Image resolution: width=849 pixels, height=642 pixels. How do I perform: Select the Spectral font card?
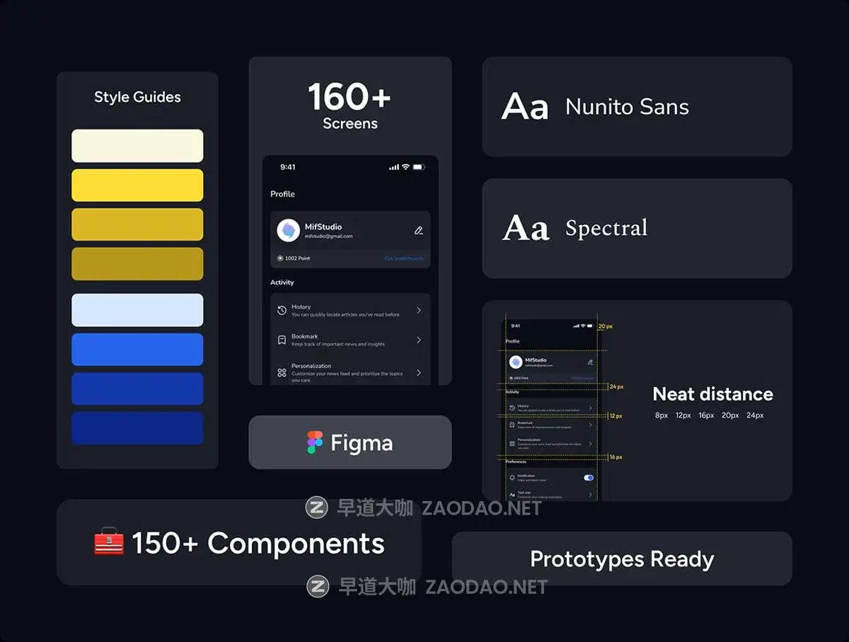[637, 228]
